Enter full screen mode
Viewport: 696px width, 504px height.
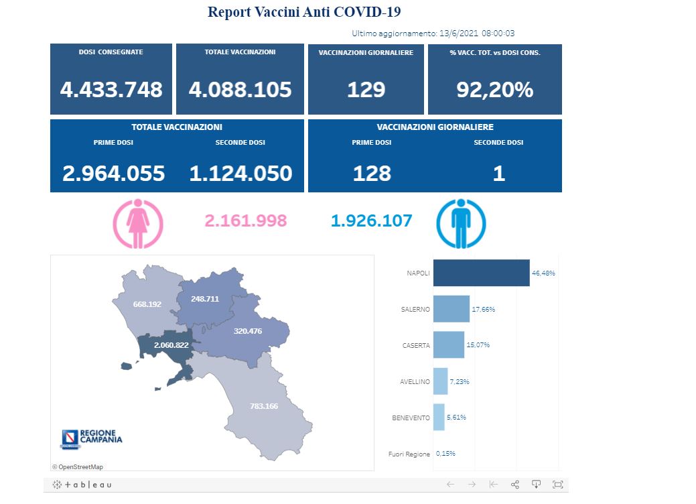[x=558, y=485]
